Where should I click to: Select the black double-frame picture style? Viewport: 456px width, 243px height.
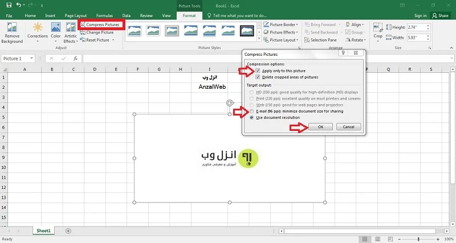[x=247, y=31]
